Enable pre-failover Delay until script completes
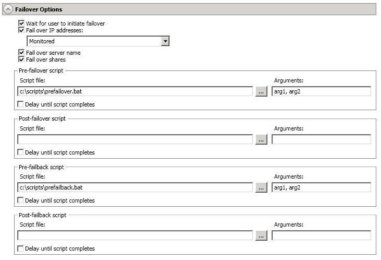This screenshot has height=260, width=381. point(21,104)
